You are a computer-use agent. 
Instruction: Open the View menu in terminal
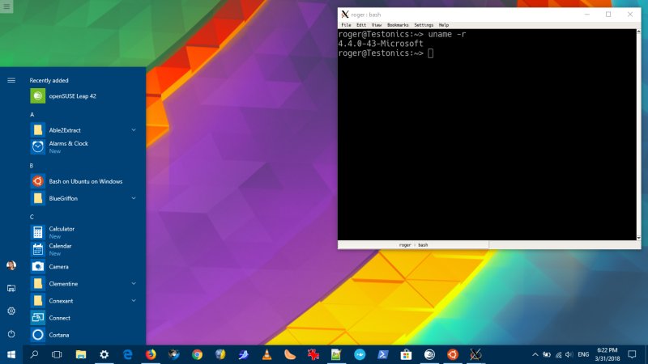click(x=377, y=25)
